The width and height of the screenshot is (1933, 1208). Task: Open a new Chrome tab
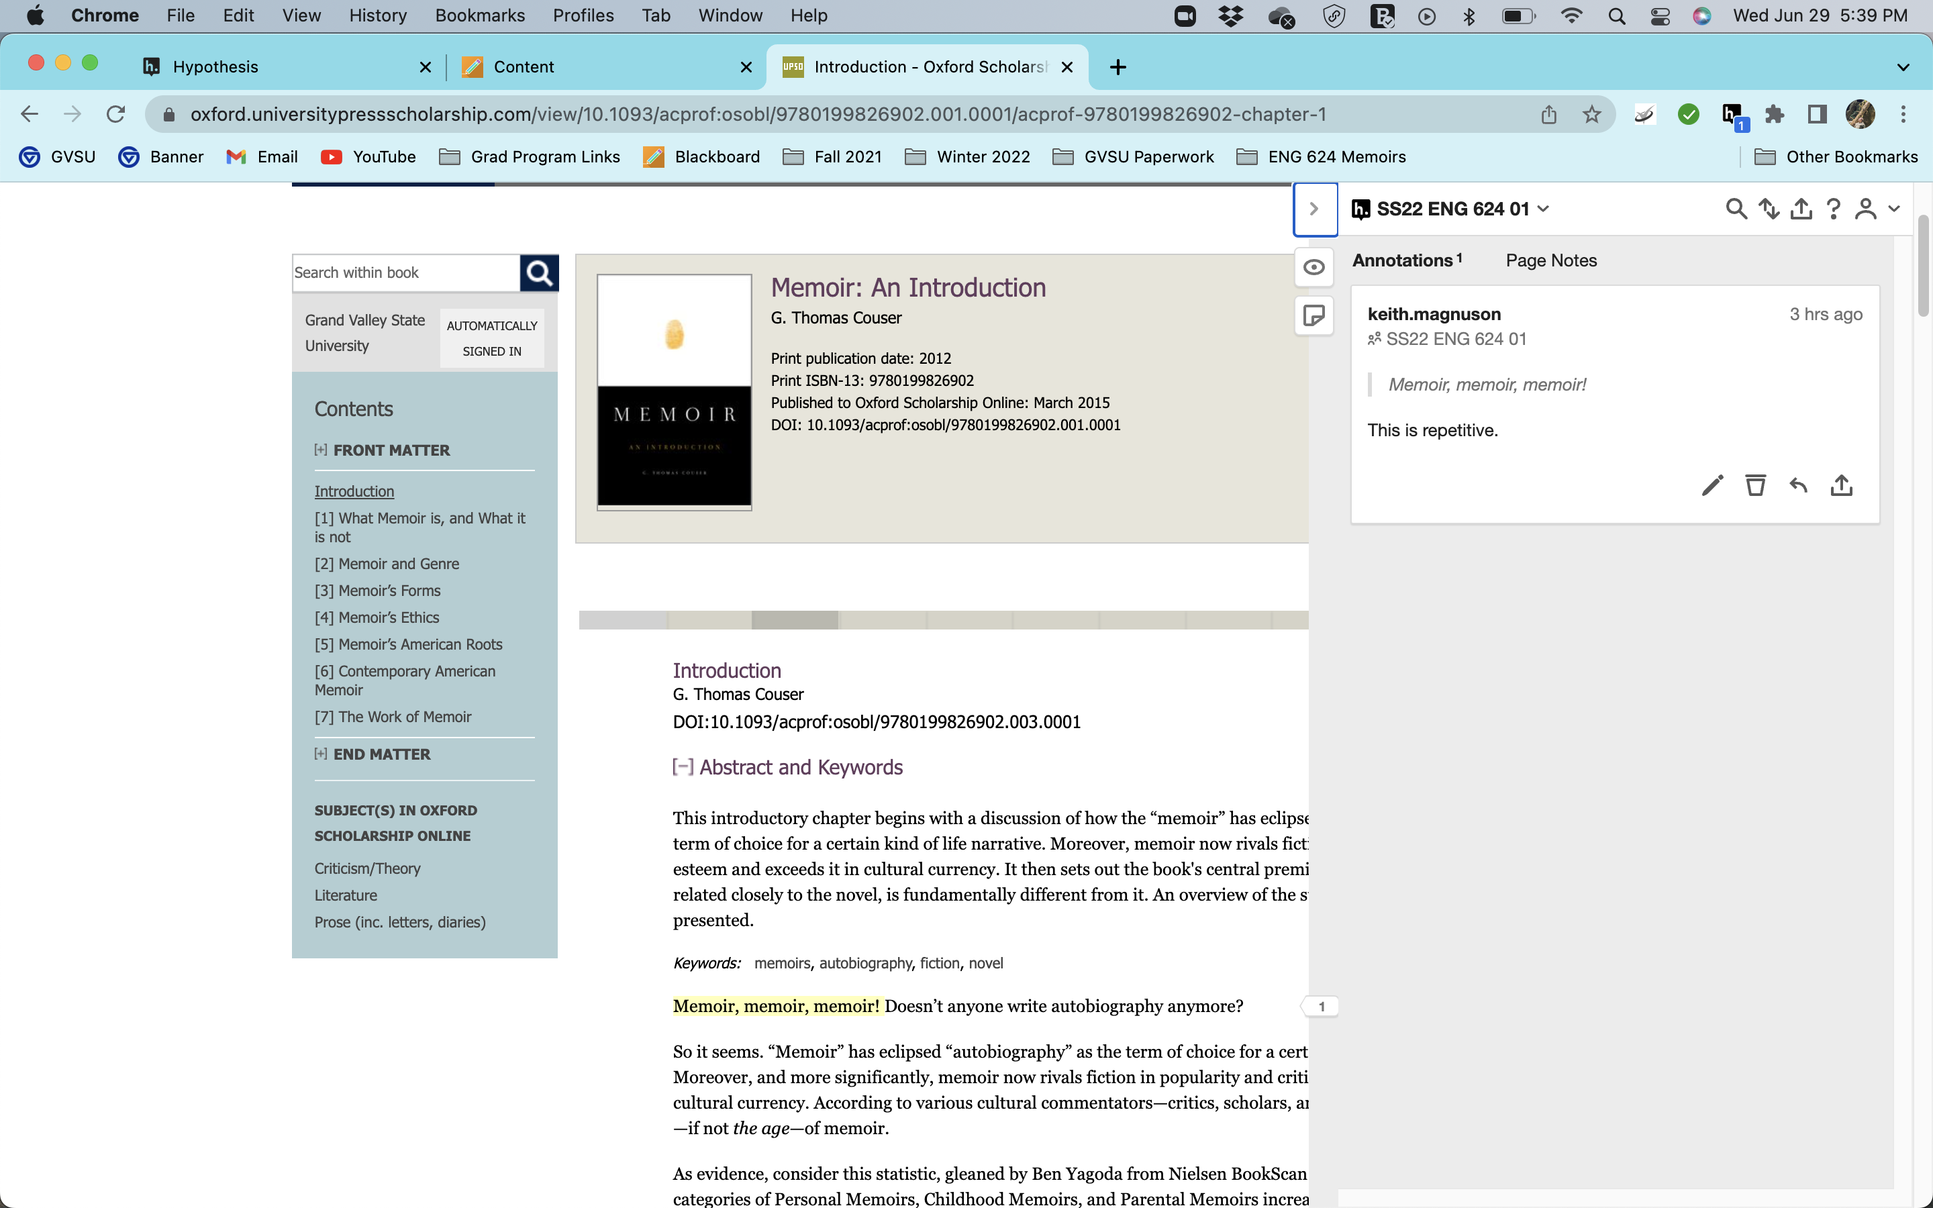click(1118, 67)
